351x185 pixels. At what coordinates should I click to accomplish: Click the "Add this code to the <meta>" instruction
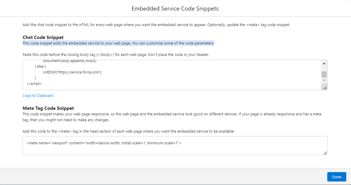pyautogui.click(x=128, y=131)
